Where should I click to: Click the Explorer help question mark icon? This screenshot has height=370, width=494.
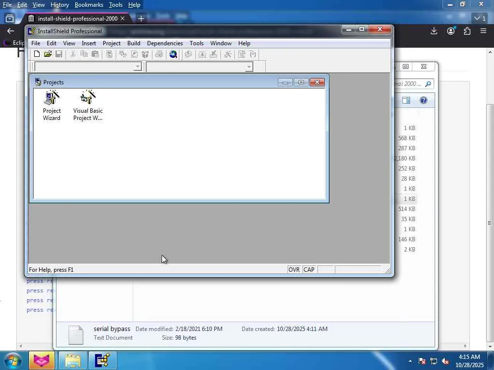tap(424, 100)
